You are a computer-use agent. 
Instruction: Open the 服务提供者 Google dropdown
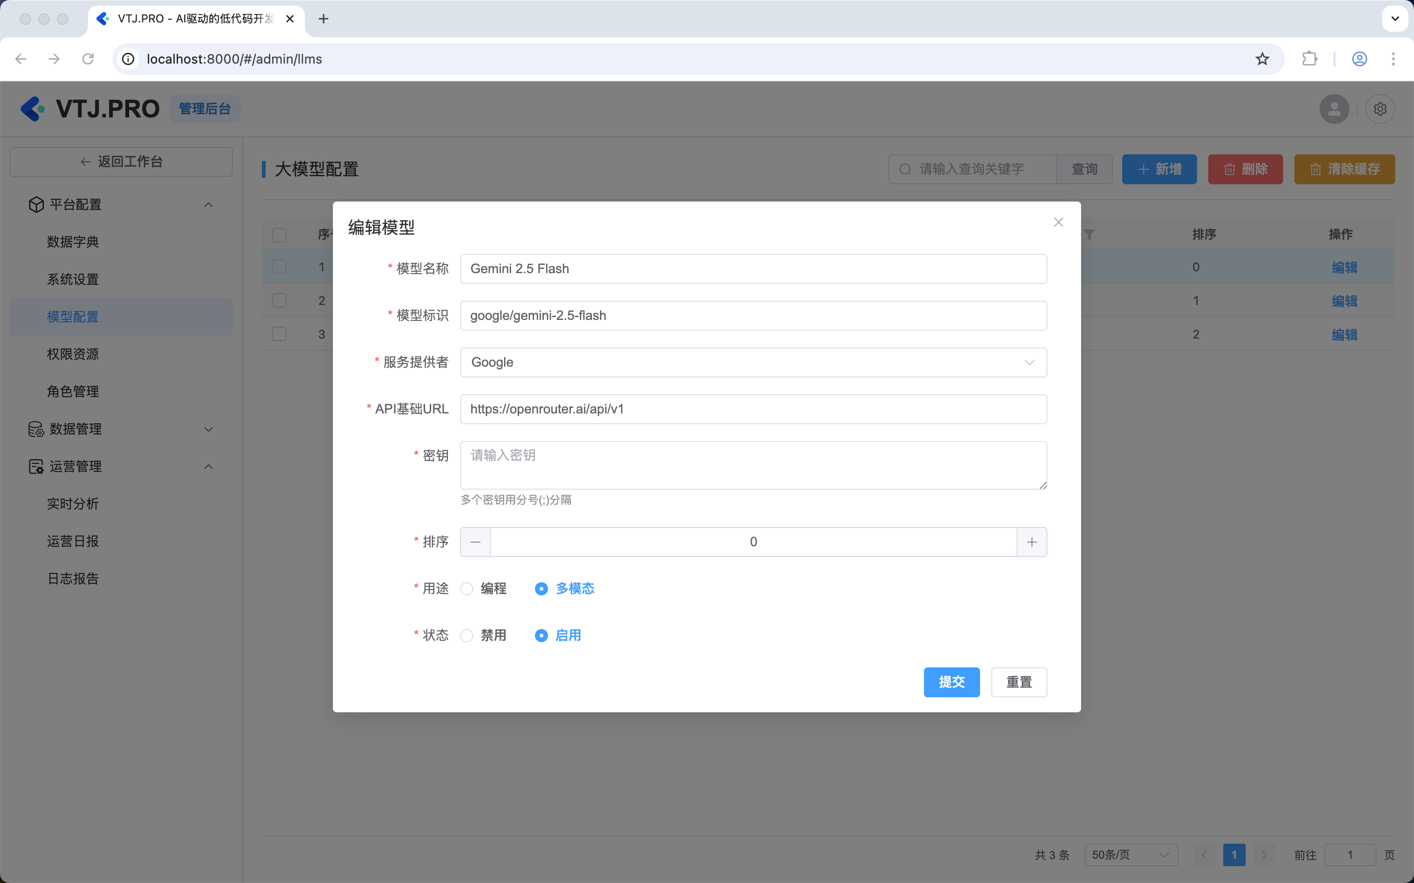[752, 362]
